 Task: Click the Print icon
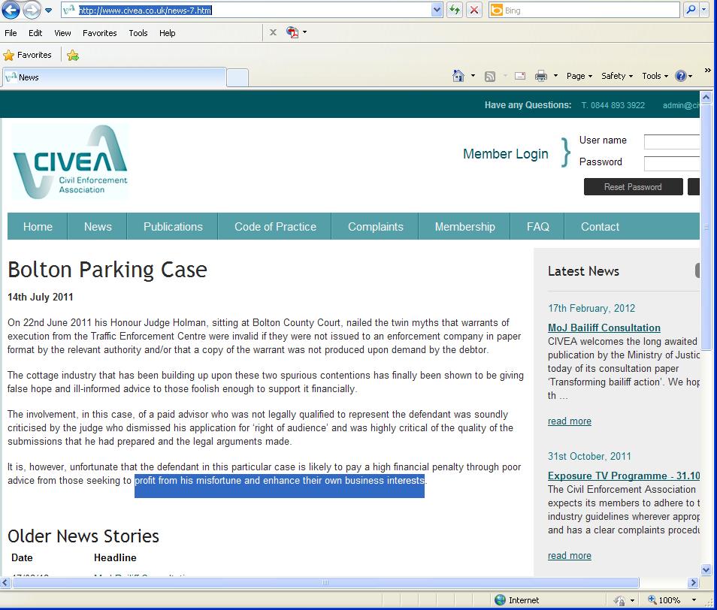coord(541,76)
